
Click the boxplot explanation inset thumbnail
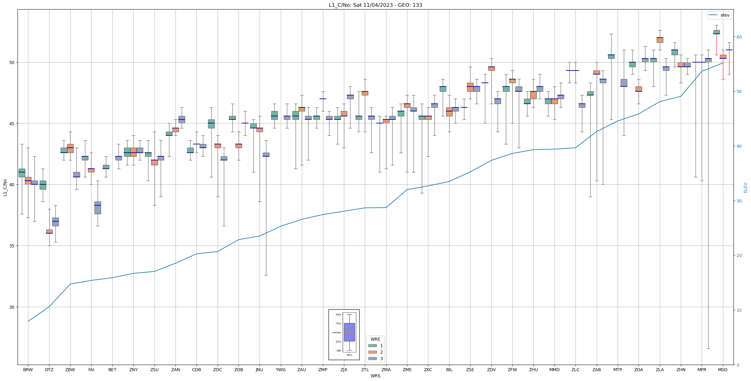click(x=344, y=335)
